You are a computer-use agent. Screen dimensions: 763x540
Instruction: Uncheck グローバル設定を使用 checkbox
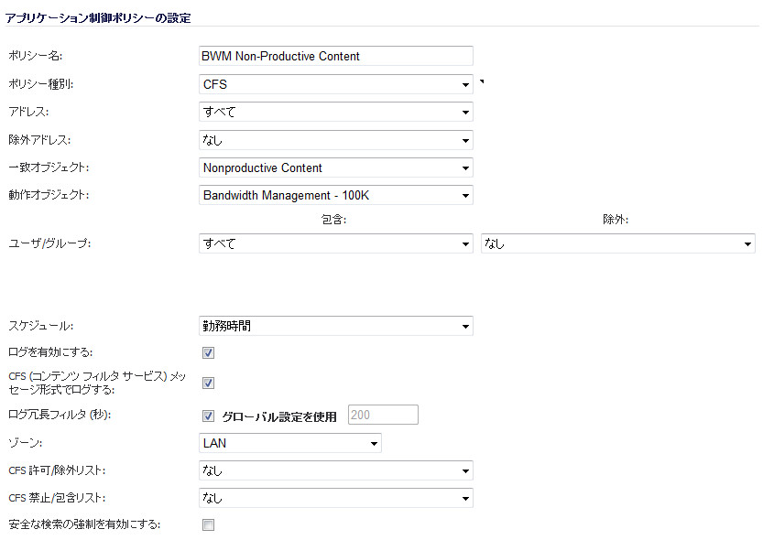pyautogui.click(x=208, y=416)
